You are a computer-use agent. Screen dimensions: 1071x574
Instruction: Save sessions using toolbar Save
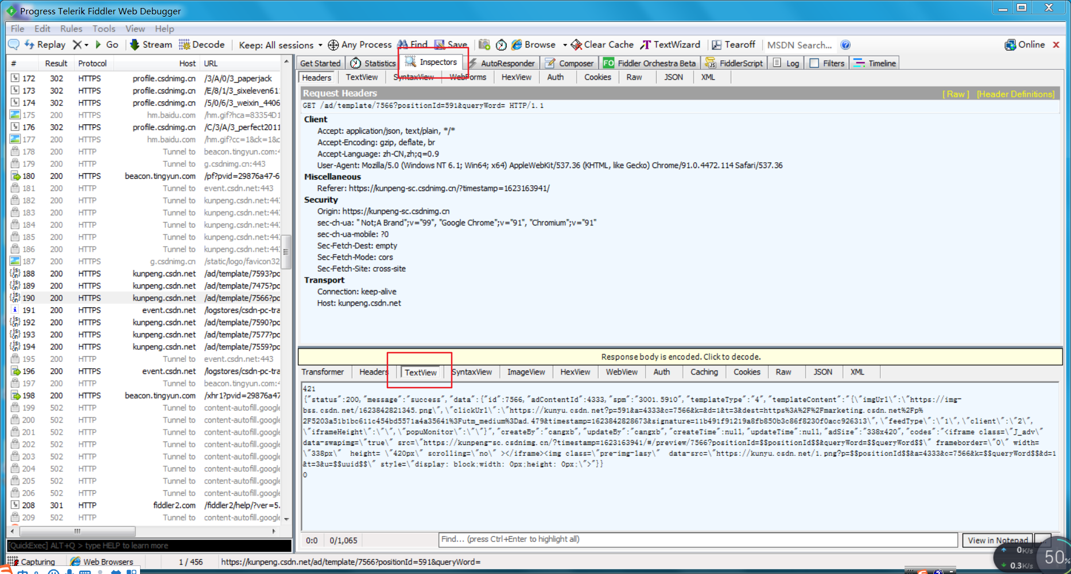(451, 45)
